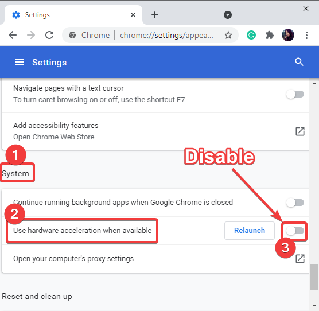Open Chrome Web Store accessibility link icon

tap(300, 131)
